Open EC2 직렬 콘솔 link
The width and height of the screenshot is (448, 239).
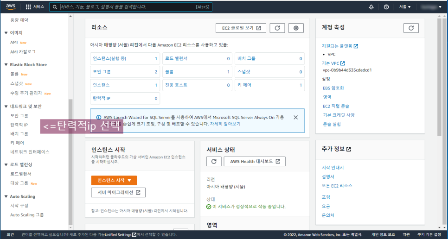336,106
